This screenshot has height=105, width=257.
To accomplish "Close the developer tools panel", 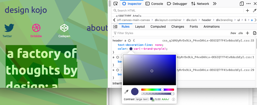I will pyautogui.click(x=255, y=4).
